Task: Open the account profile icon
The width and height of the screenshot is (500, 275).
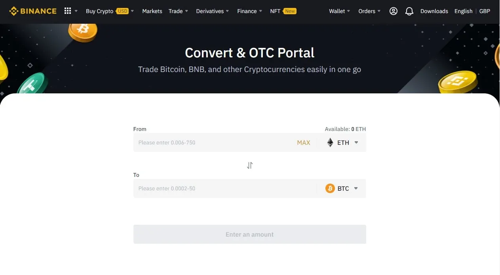Action: pos(393,11)
